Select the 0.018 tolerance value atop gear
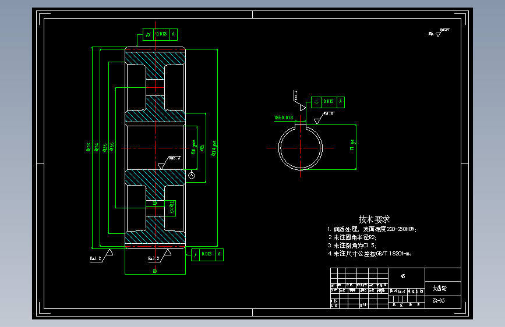The height and width of the screenshot is (327, 505). 161,34
